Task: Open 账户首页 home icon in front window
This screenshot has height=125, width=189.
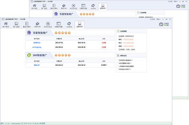Action: [6, 24]
